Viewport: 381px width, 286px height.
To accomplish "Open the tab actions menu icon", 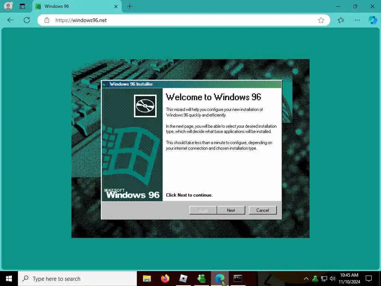I will coord(22,6).
